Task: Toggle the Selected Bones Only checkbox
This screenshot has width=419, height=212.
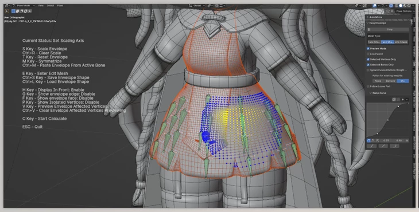Action: click(x=368, y=65)
